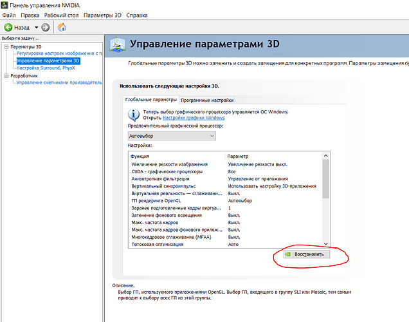409x322 pixels.
Task: Click the Forward arrow icon
Action: [x=46, y=27]
